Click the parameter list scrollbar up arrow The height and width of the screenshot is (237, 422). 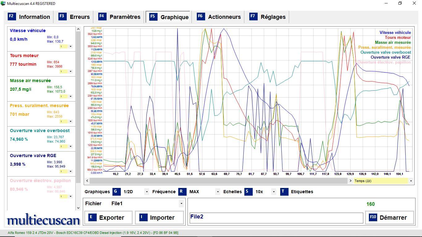(x=78, y=29)
